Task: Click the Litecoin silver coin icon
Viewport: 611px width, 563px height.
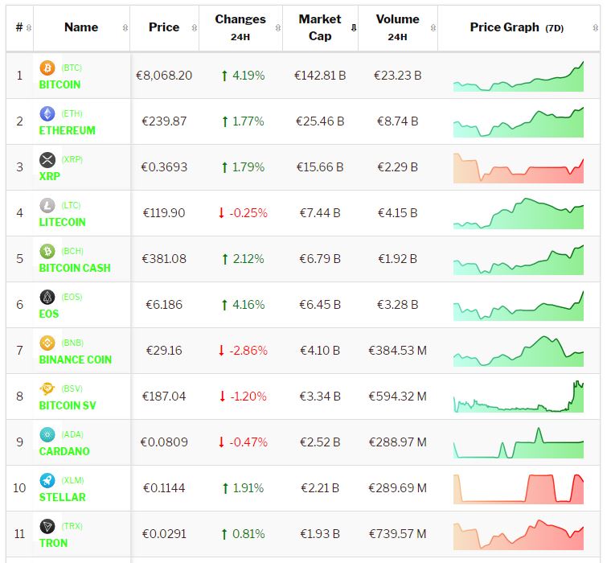Action: coord(47,206)
